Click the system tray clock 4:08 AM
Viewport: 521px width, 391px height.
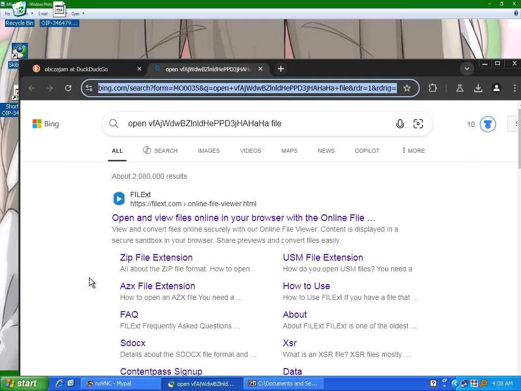[x=502, y=384]
